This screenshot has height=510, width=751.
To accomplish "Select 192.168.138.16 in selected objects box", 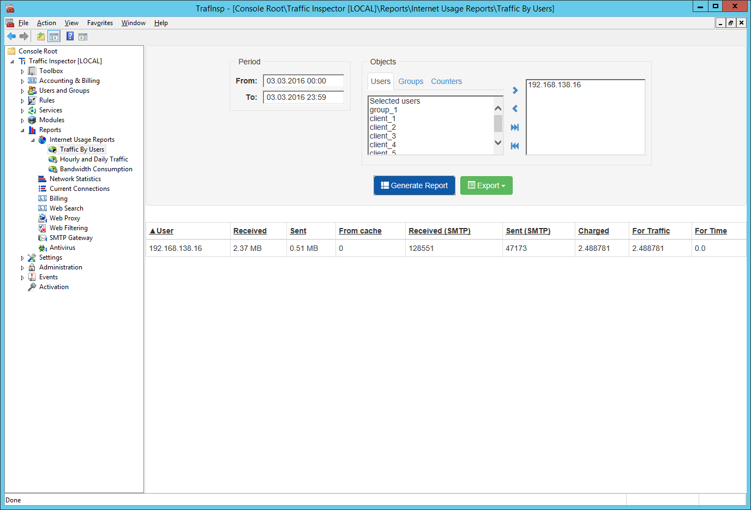I will (555, 85).
